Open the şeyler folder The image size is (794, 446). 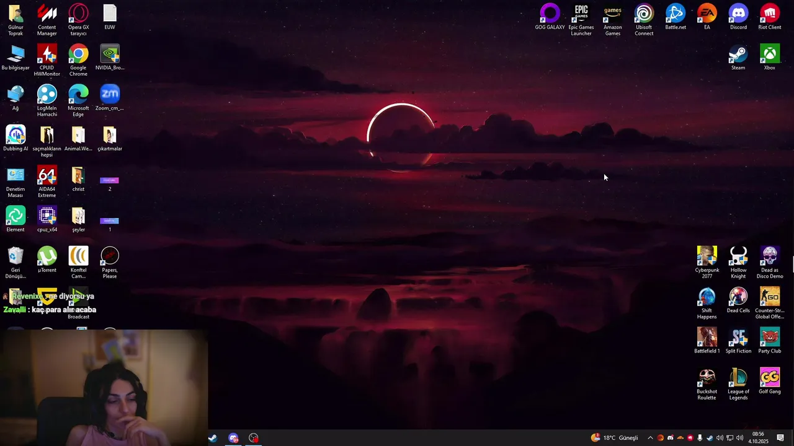click(x=78, y=219)
